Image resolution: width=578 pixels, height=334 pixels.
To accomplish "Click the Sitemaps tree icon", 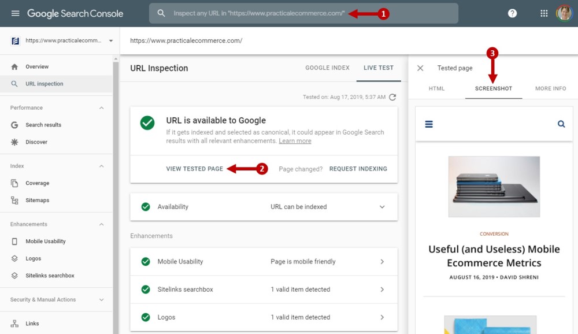I will [14, 200].
